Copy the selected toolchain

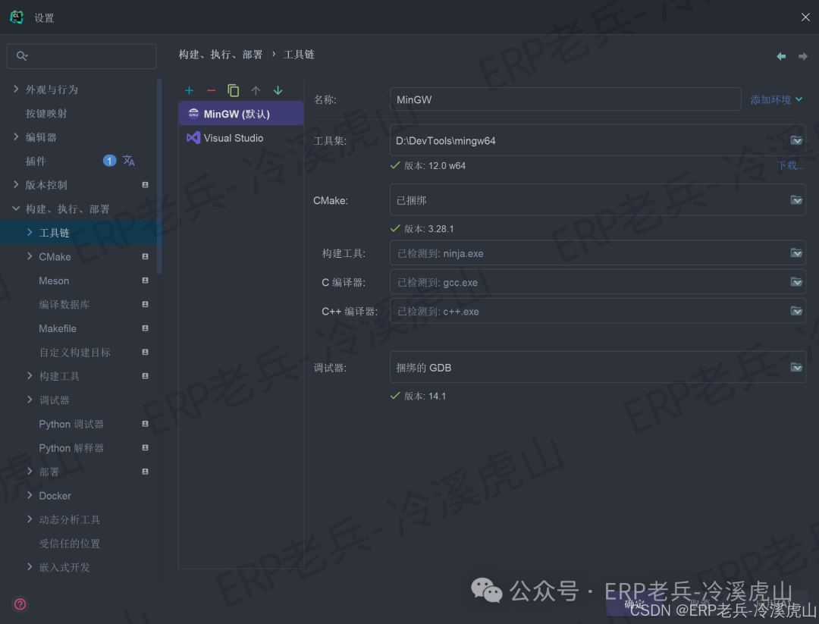234,91
